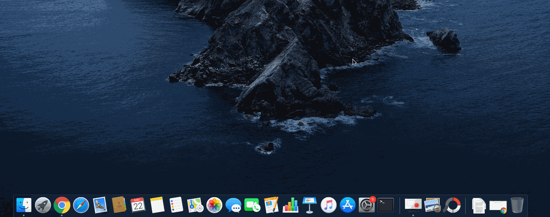Open Reminders list icon
This screenshot has width=550, height=217.
176,205
